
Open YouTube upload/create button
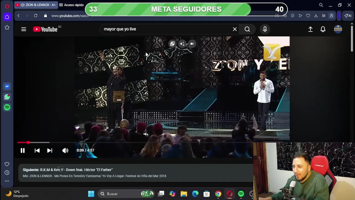[310, 29]
